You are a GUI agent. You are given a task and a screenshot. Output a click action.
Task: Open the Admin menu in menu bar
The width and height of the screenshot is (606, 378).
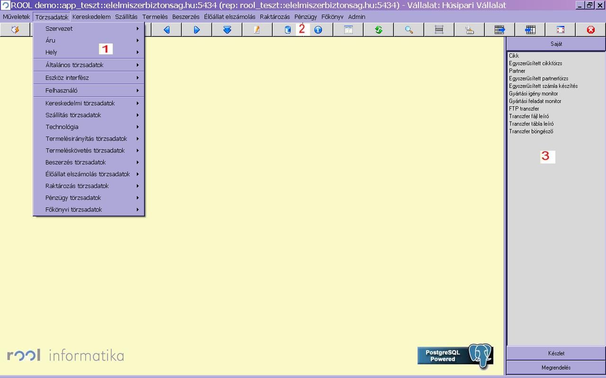point(356,17)
